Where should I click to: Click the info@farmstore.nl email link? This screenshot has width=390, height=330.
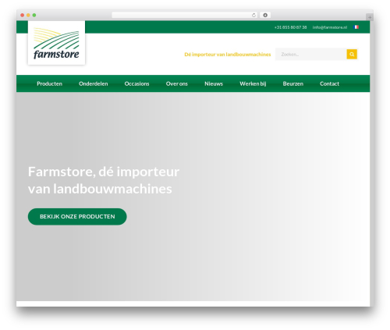click(330, 27)
